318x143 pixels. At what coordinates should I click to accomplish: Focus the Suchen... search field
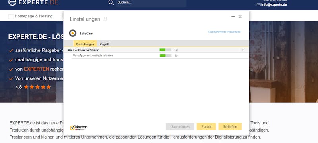coord(151,3)
